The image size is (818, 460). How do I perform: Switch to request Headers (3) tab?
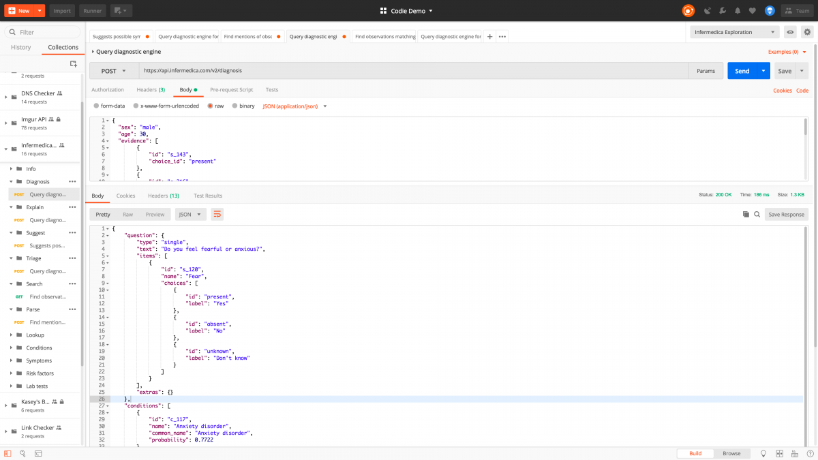click(x=151, y=89)
